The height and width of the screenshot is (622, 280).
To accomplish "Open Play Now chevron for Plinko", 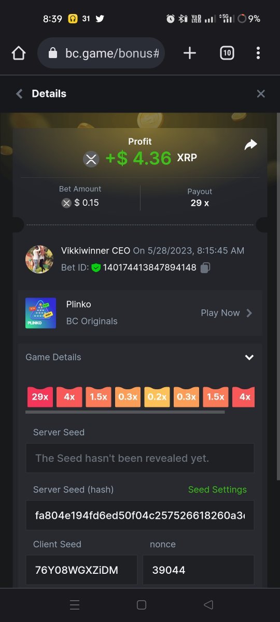I will point(249,313).
